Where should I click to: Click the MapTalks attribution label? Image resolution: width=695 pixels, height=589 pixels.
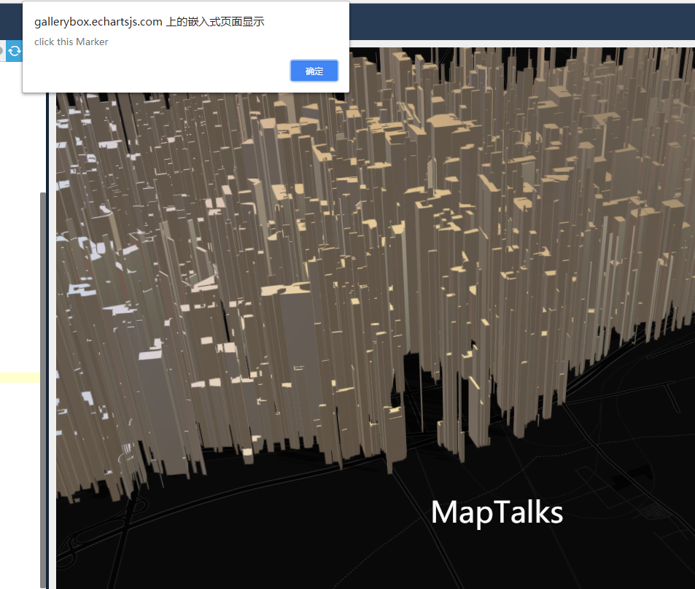point(497,512)
